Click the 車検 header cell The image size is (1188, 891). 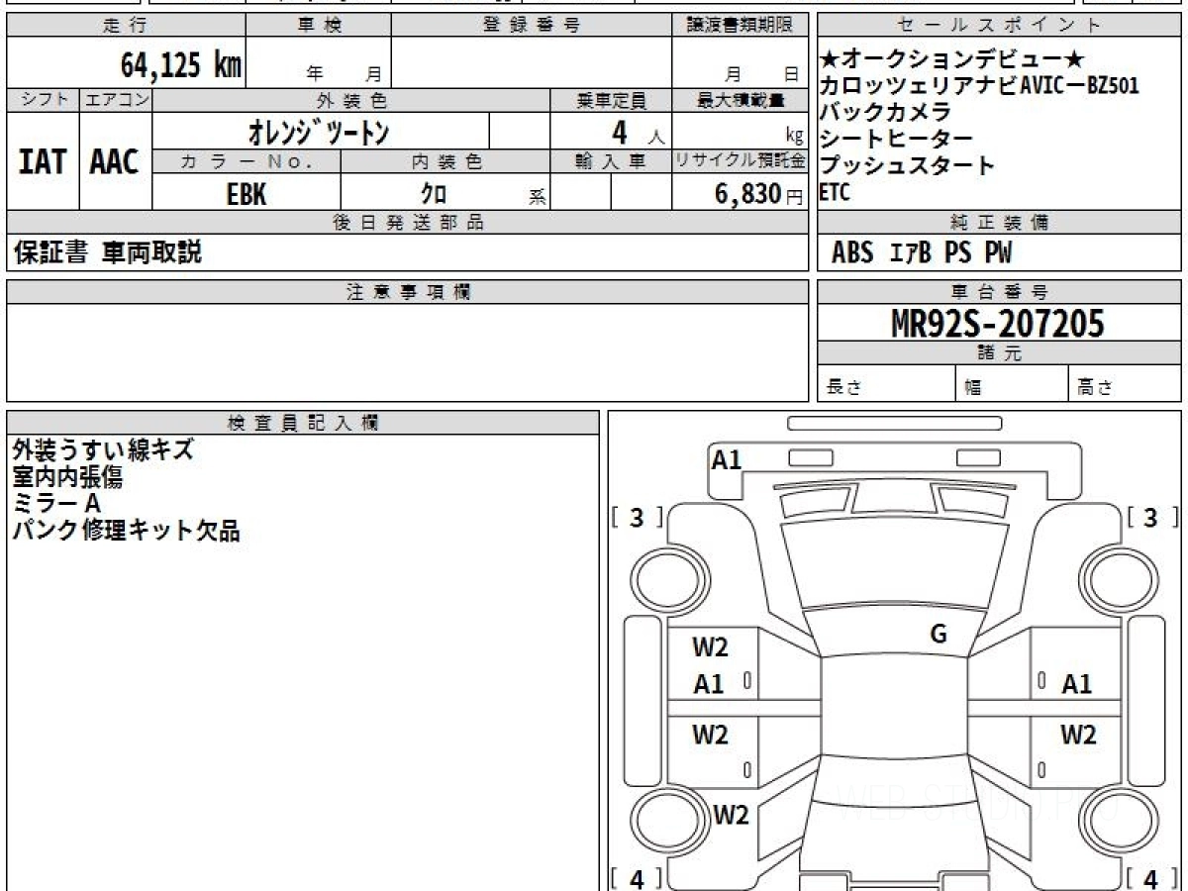pos(319,26)
